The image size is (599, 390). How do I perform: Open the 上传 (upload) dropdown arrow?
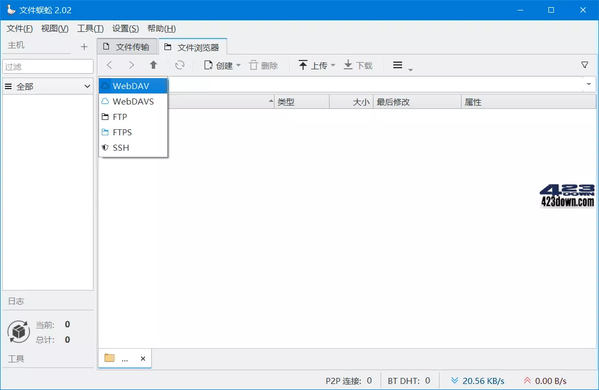pos(333,65)
